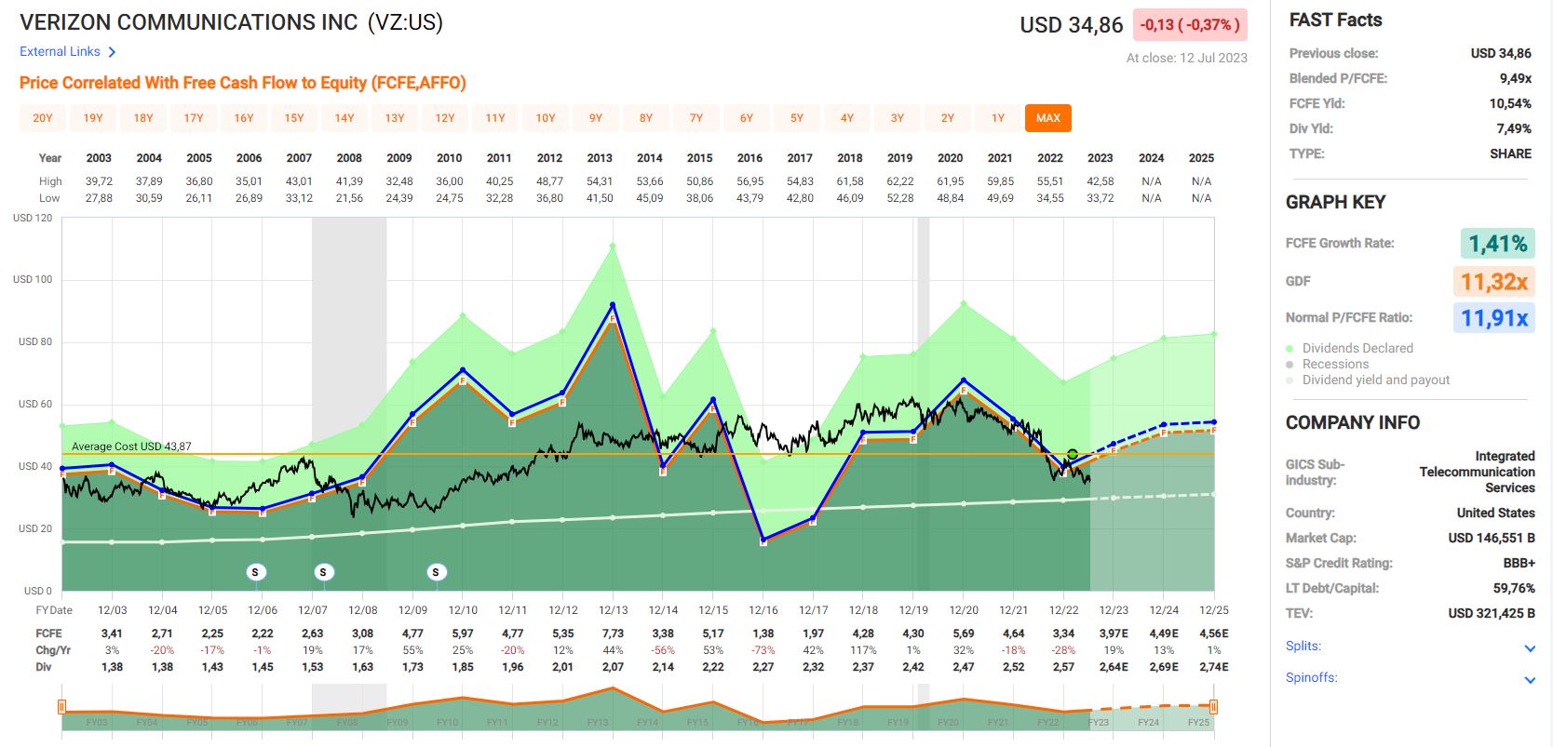Click the Blended P/FCFE value 9,49x

1515,78
